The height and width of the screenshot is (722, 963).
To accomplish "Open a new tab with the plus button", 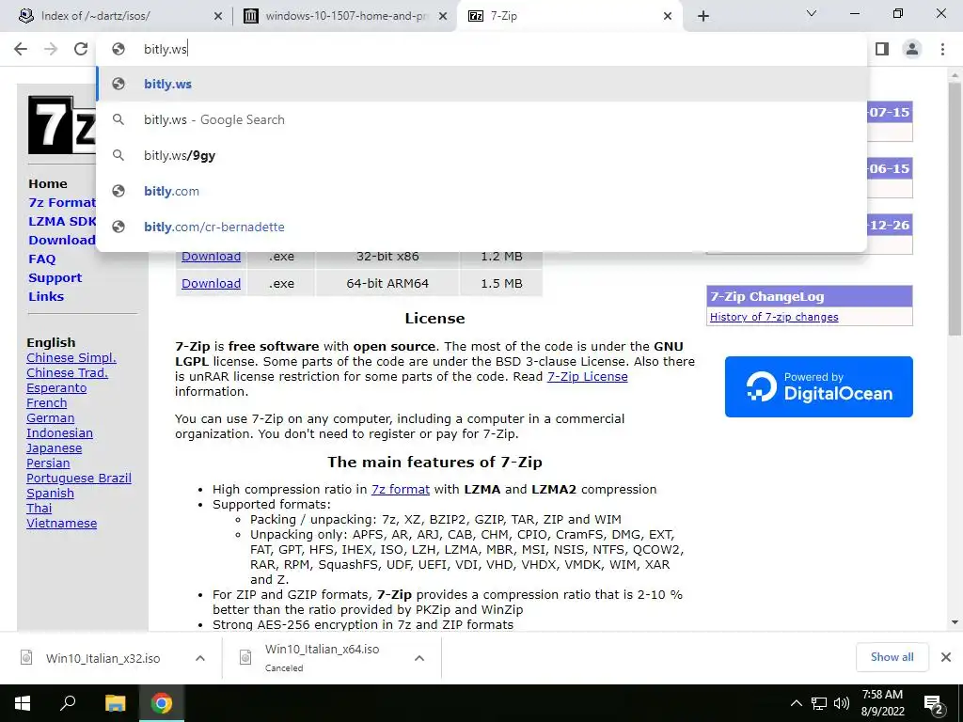I will click(703, 16).
